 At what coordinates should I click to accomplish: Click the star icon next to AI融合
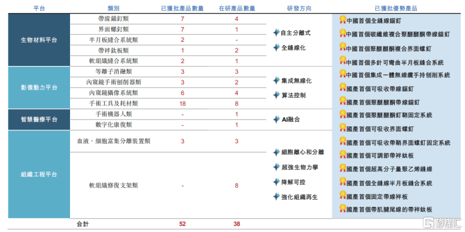tap(276, 120)
